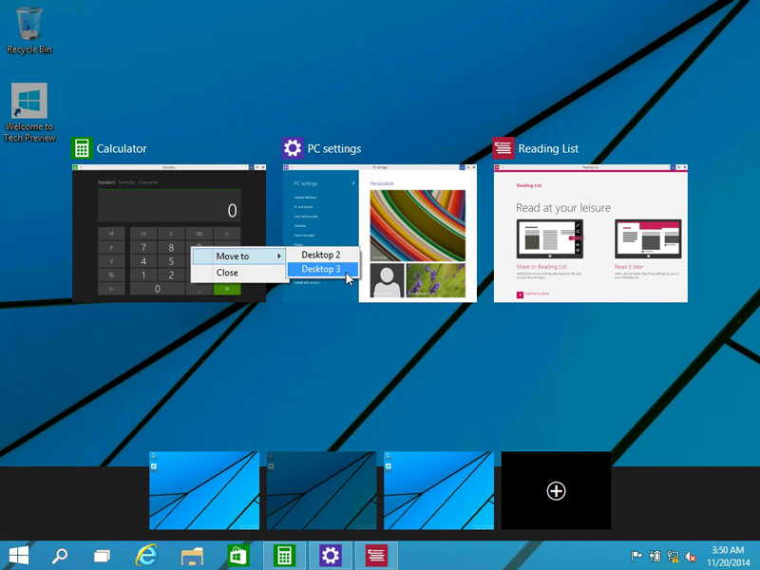760x570 pixels.
Task: Select the first desktop thumbnail
Action: click(204, 490)
